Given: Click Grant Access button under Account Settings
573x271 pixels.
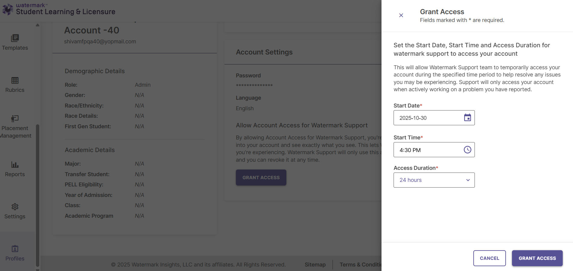Looking at the screenshot, I should coord(261,177).
